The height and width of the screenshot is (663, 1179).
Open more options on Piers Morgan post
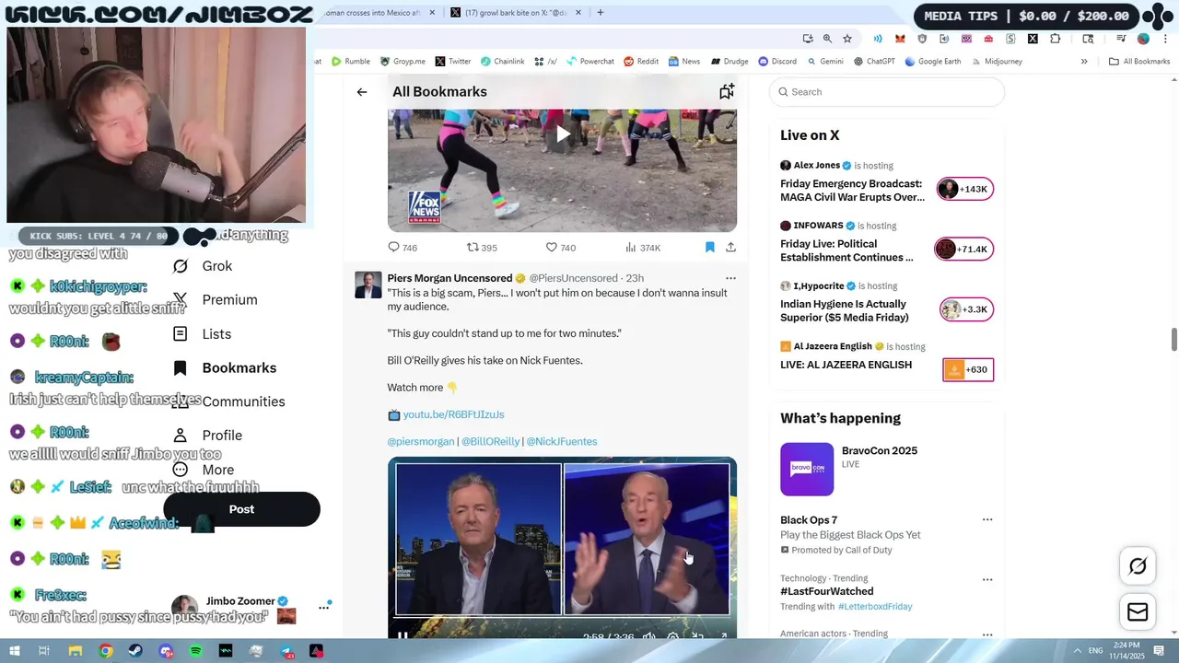[x=730, y=278]
